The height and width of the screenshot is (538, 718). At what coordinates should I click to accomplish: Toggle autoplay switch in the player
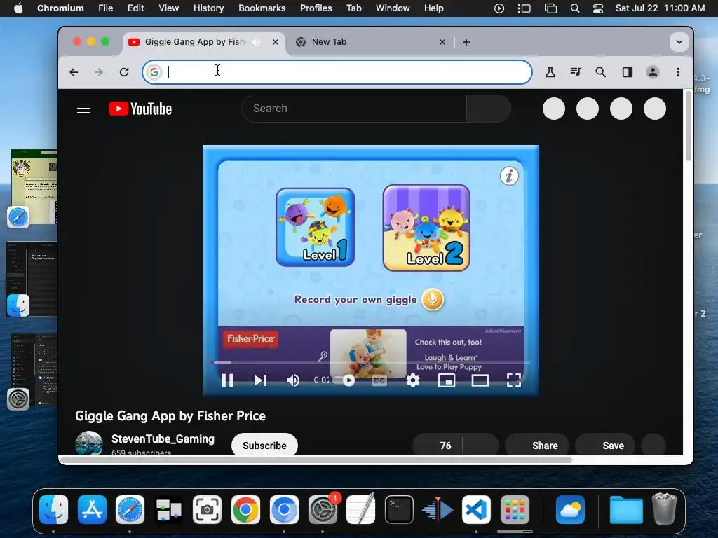[x=344, y=380]
